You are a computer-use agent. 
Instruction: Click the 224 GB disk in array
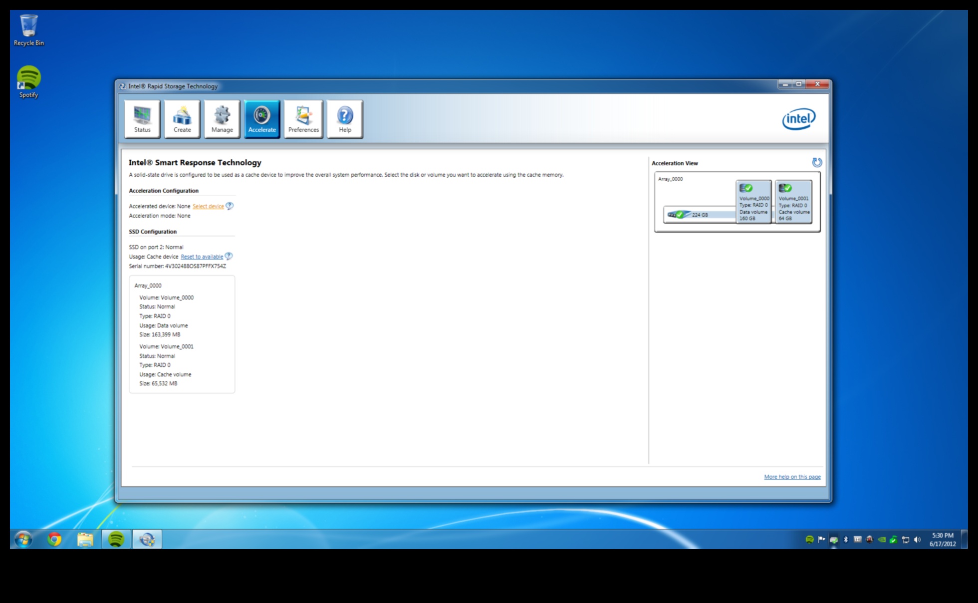[x=694, y=215]
